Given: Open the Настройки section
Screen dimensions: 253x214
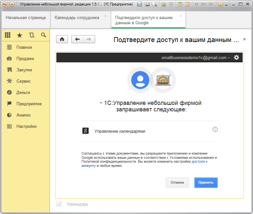Looking at the screenshot, I should pyautogui.click(x=27, y=127).
